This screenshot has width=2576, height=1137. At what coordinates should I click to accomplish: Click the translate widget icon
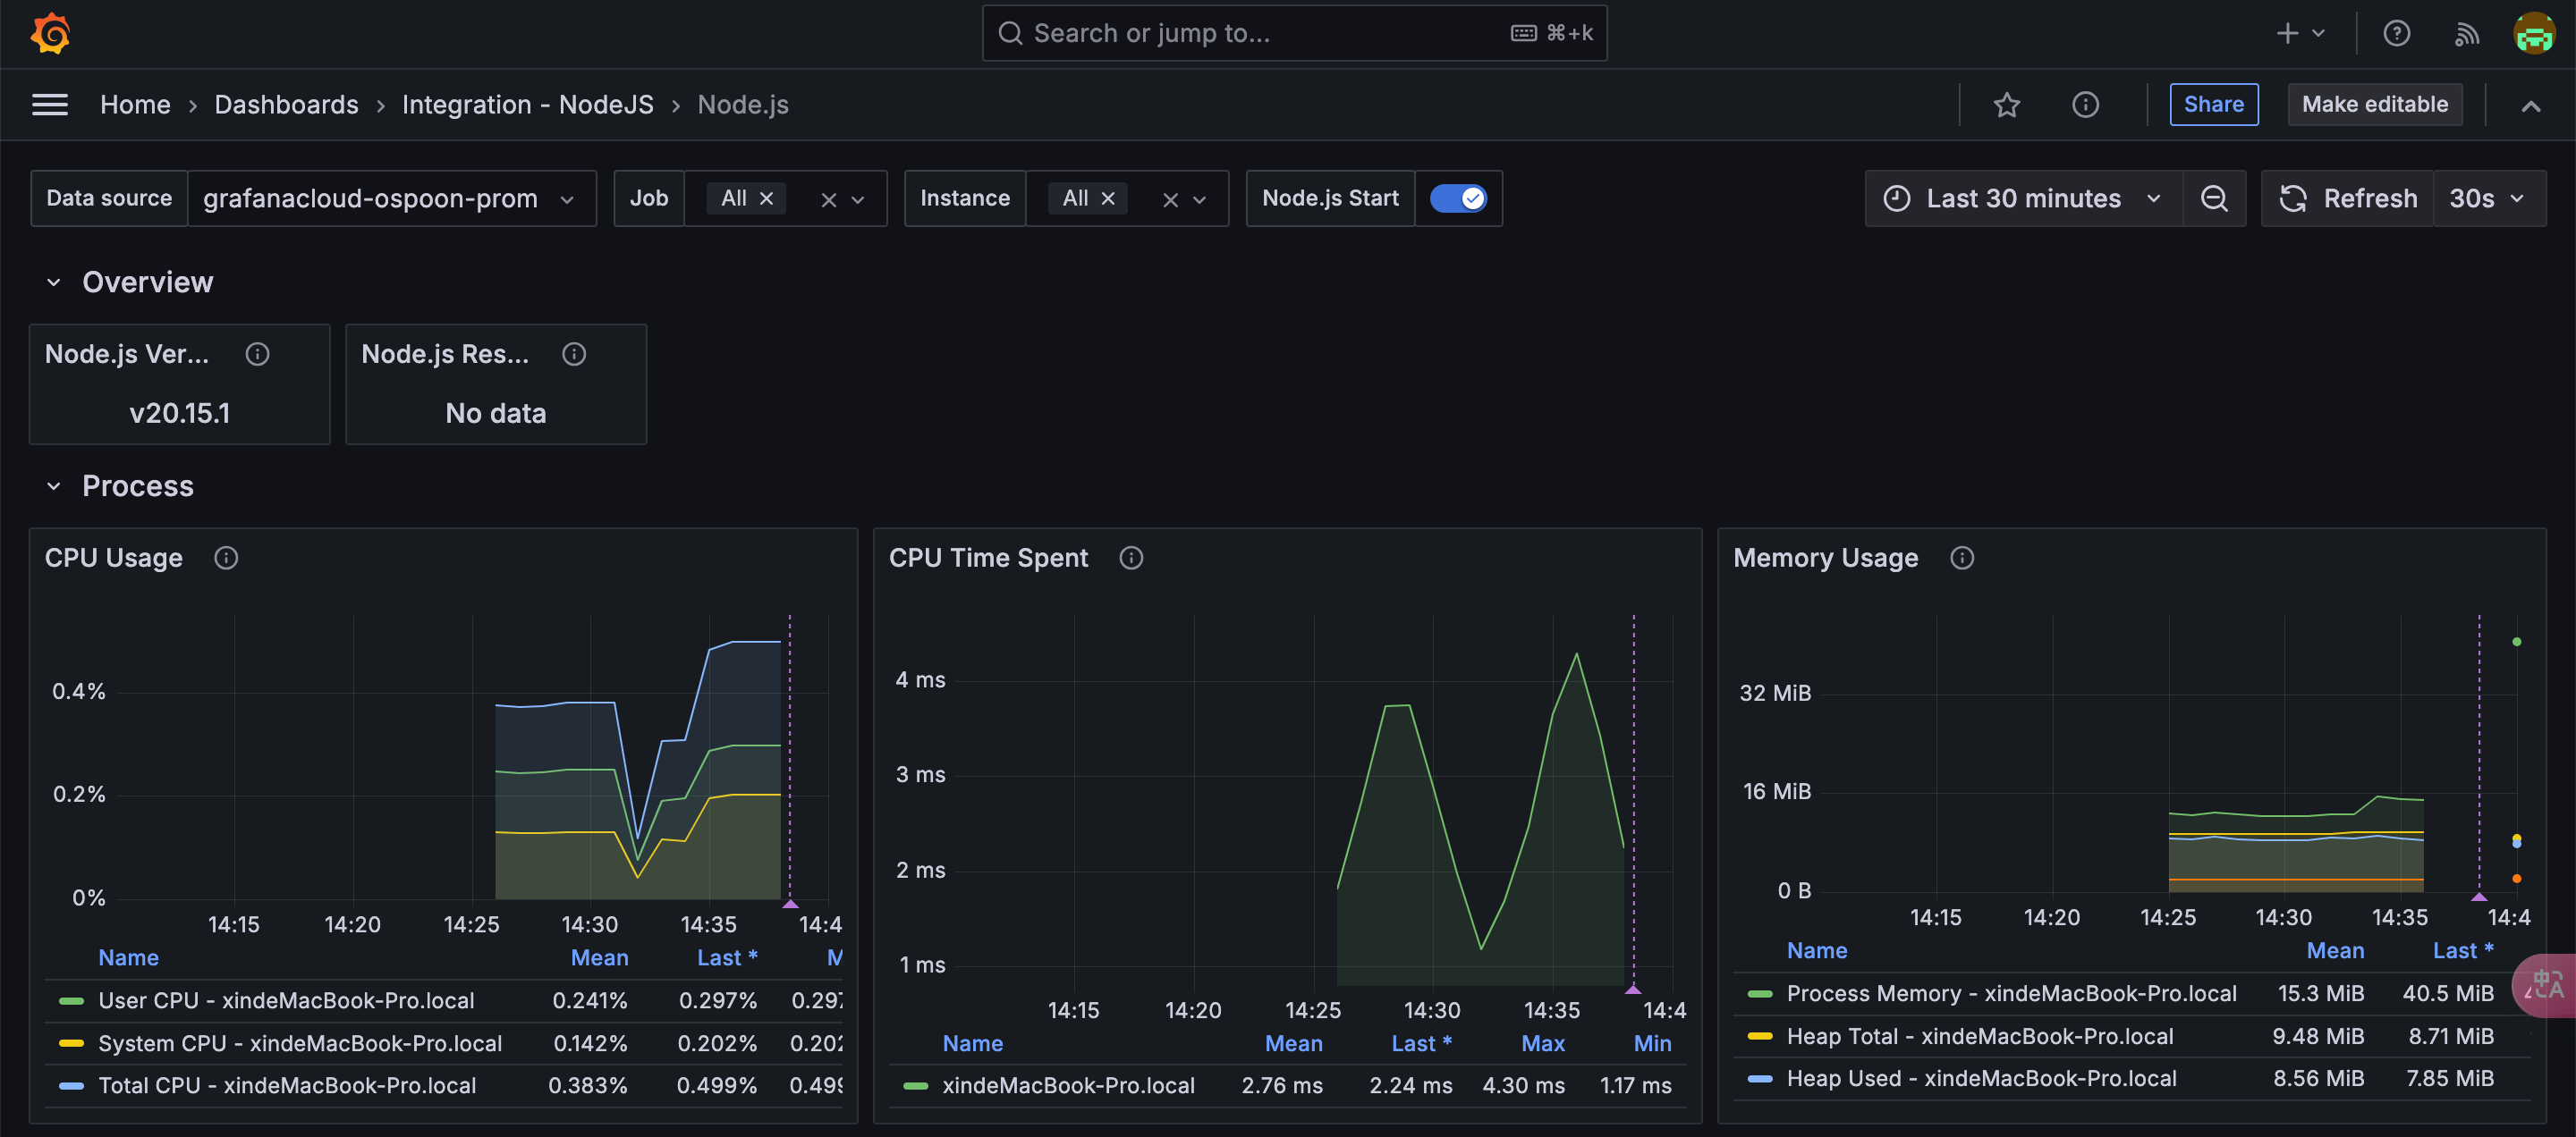tap(2545, 986)
